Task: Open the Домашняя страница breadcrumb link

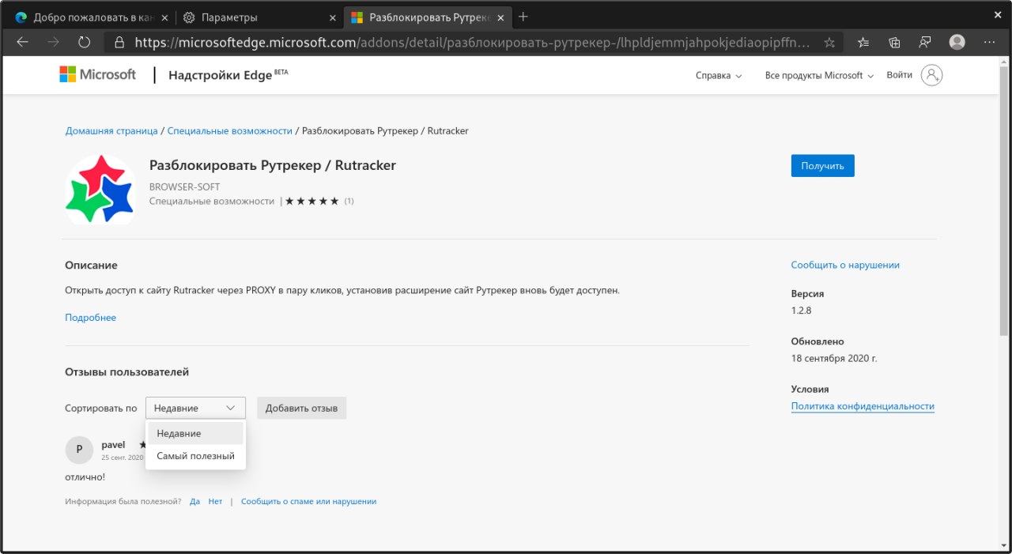Action: pos(111,130)
